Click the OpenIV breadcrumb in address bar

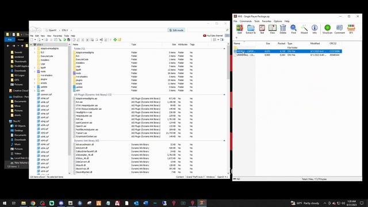click(x=52, y=30)
